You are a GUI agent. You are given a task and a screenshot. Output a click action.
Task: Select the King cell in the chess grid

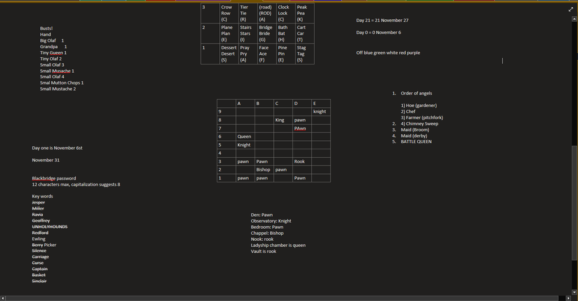tap(280, 120)
